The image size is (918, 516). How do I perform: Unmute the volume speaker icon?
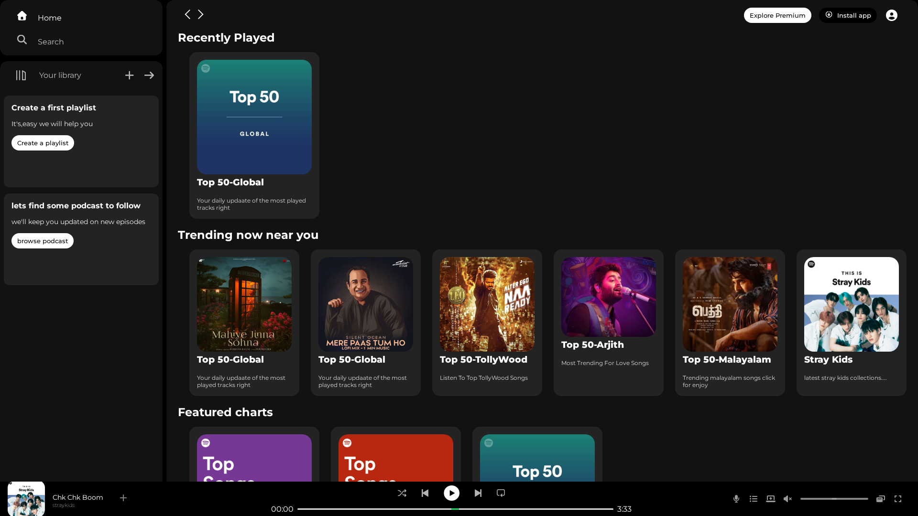pyautogui.click(x=787, y=499)
